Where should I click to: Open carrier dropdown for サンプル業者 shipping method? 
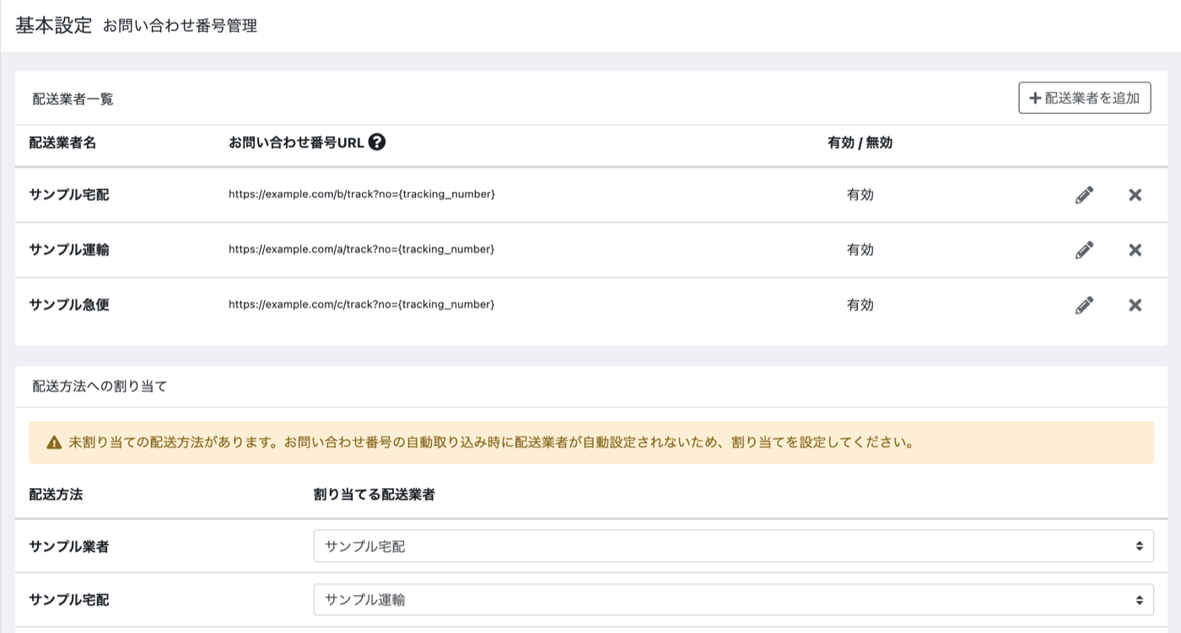pyautogui.click(x=733, y=546)
